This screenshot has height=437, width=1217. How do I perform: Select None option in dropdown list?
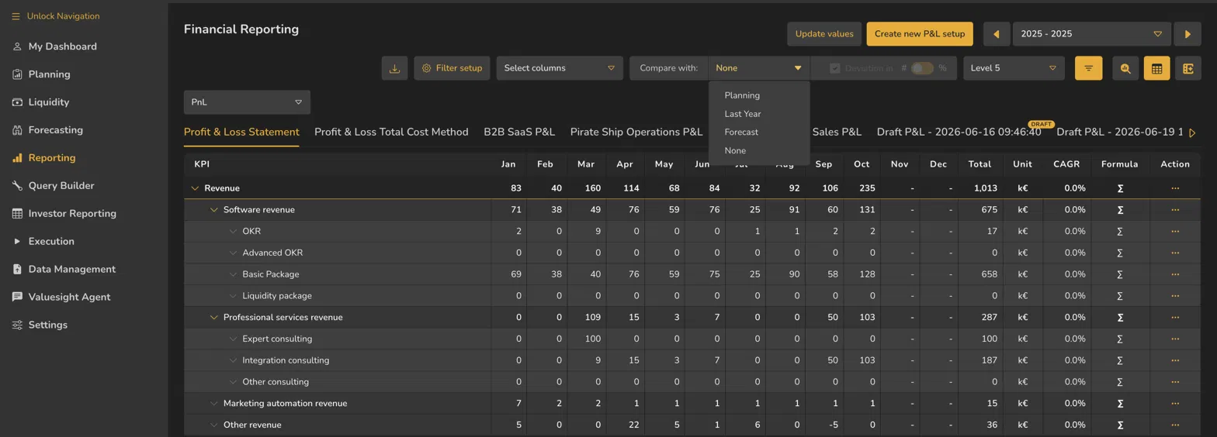click(759, 151)
